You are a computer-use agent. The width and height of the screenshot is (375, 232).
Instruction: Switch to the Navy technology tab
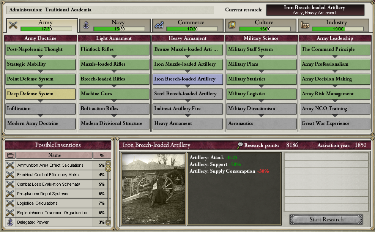[115, 25]
